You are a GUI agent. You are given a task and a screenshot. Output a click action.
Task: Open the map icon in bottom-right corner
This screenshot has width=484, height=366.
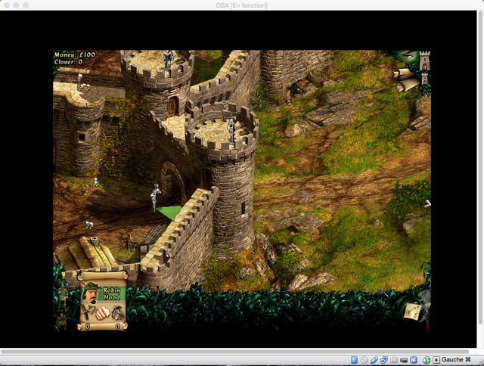pyautogui.click(x=413, y=311)
